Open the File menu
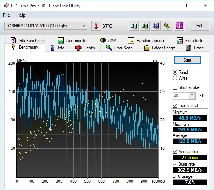Viewport: 214px width, 190px height. pyautogui.click(x=6, y=15)
